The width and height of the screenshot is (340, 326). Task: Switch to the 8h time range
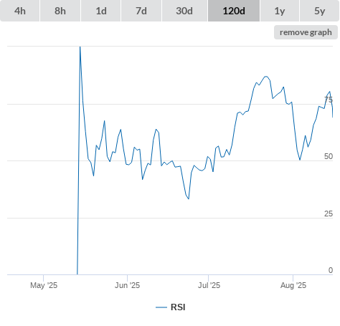pyautogui.click(x=60, y=11)
